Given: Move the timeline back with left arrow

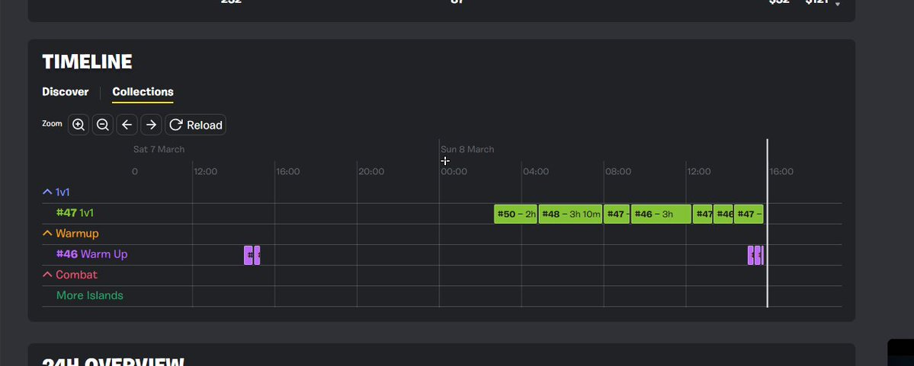Looking at the screenshot, I should [x=127, y=125].
